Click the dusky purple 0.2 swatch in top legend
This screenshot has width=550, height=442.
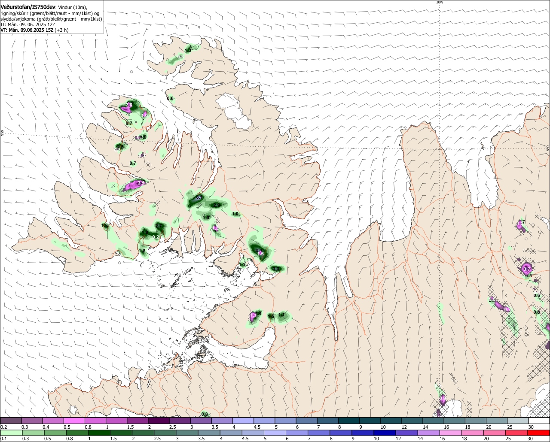click(x=11, y=421)
